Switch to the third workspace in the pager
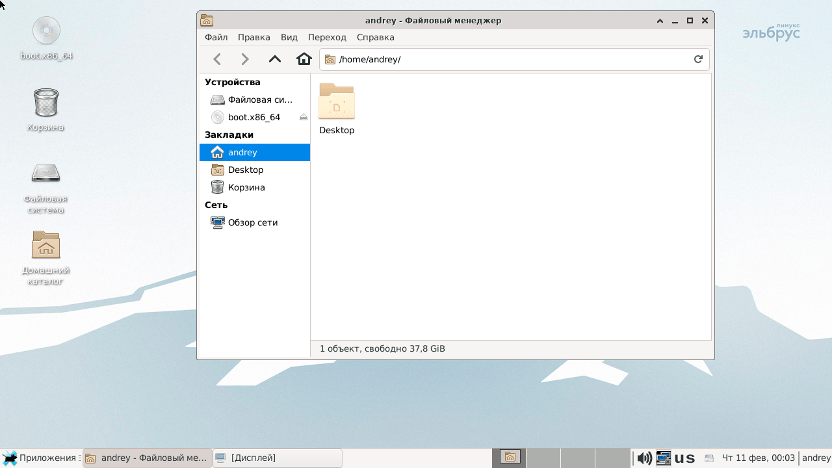Screen dimensions: 832x468 coord(578,458)
